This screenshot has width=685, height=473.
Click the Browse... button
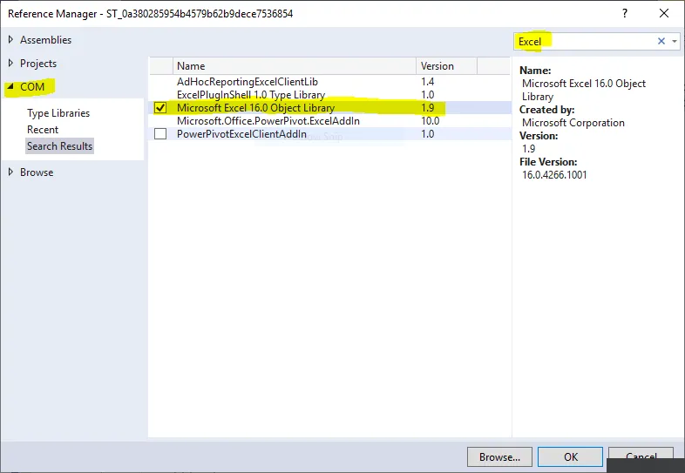[x=499, y=456]
